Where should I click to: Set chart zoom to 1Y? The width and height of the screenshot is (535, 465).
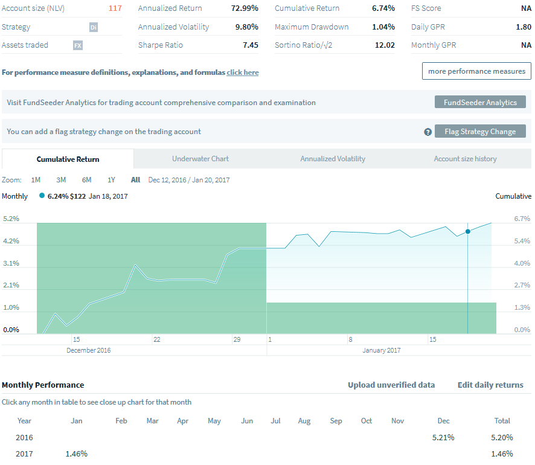(x=111, y=180)
